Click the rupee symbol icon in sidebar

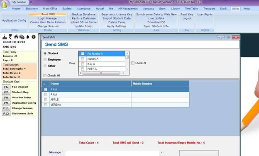(10, 37)
